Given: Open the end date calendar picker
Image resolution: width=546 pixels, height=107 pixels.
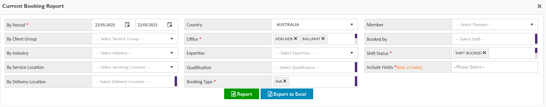Looking at the screenshot, I should coord(170,25).
